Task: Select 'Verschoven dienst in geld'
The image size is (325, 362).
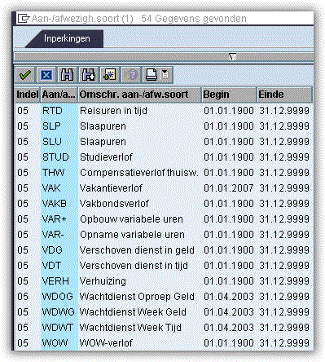Action: coord(137,250)
